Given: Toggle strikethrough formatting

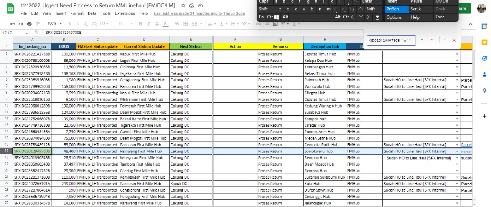Looking at the screenshot, I should [x=157, y=24].
